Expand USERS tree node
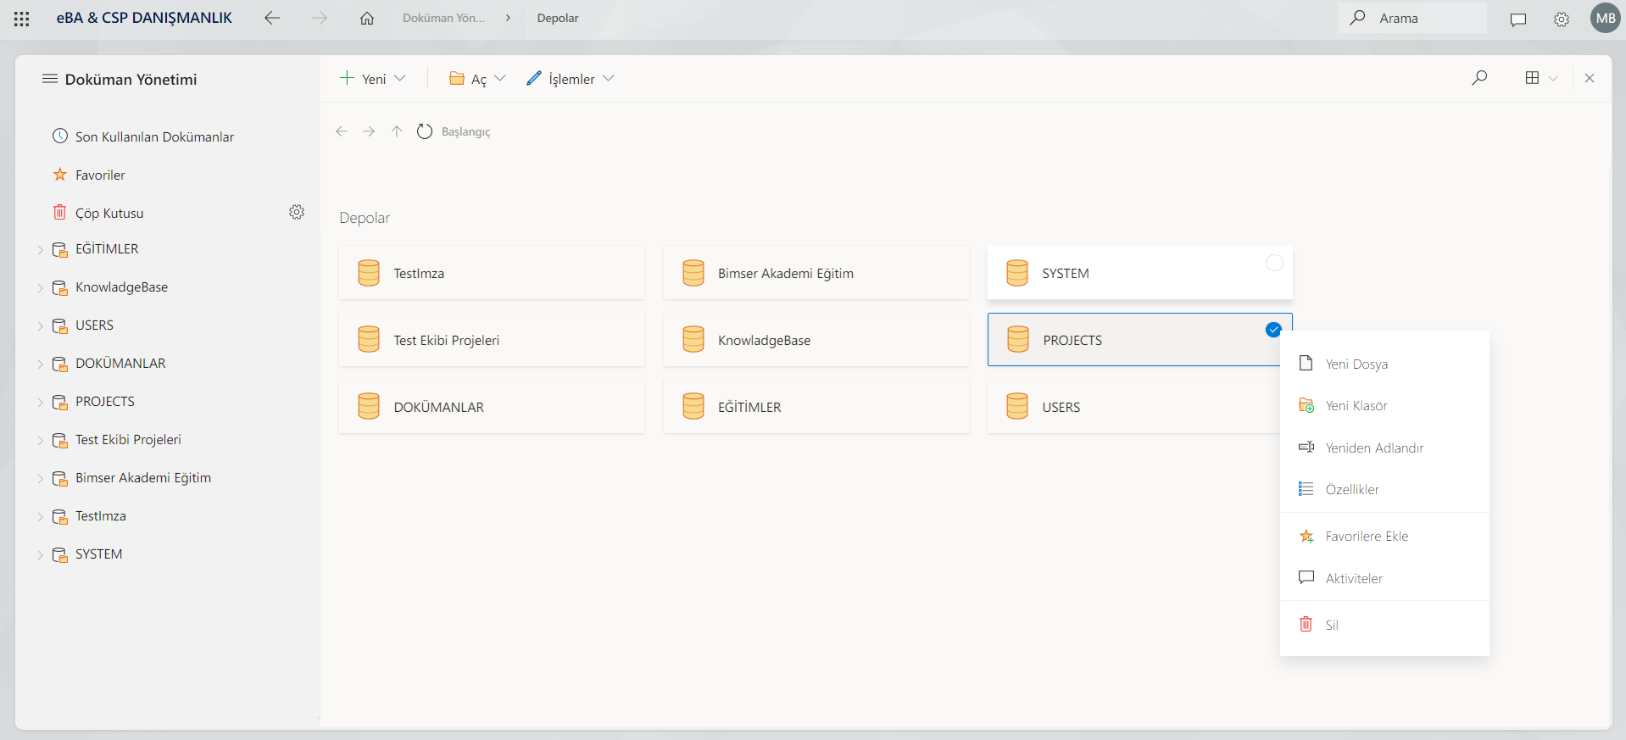The height and width of the screenshot is (740, 1626). click(40, 326)
